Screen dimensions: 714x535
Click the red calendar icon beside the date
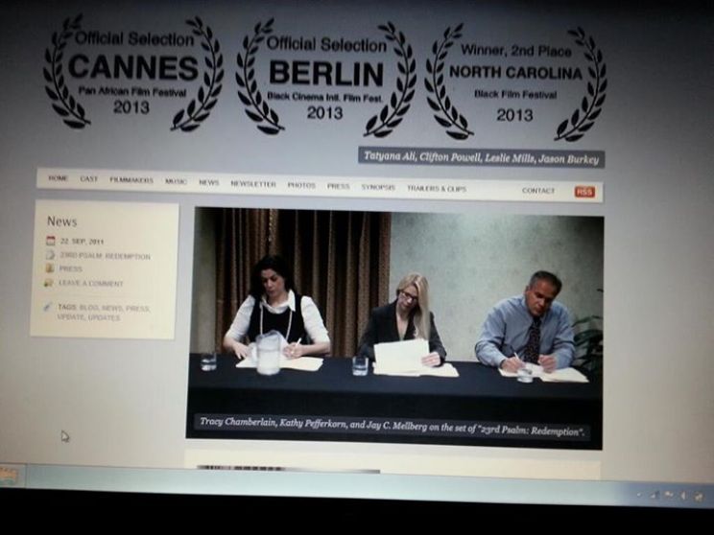(51, 241)
